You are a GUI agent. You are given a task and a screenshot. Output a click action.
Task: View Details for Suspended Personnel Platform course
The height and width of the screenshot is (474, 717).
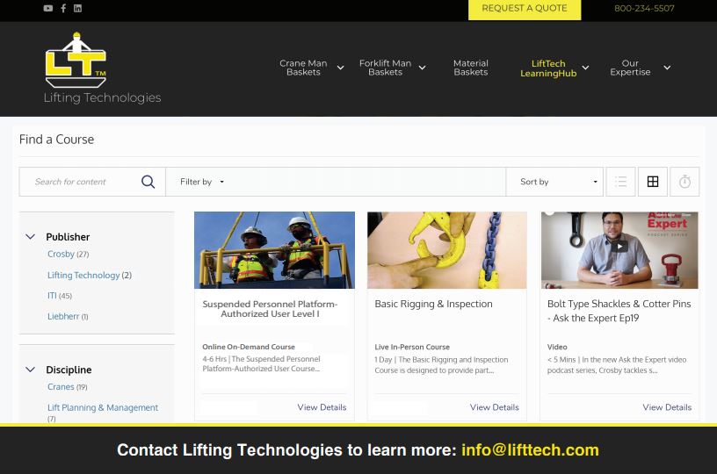tap(322, 407)
